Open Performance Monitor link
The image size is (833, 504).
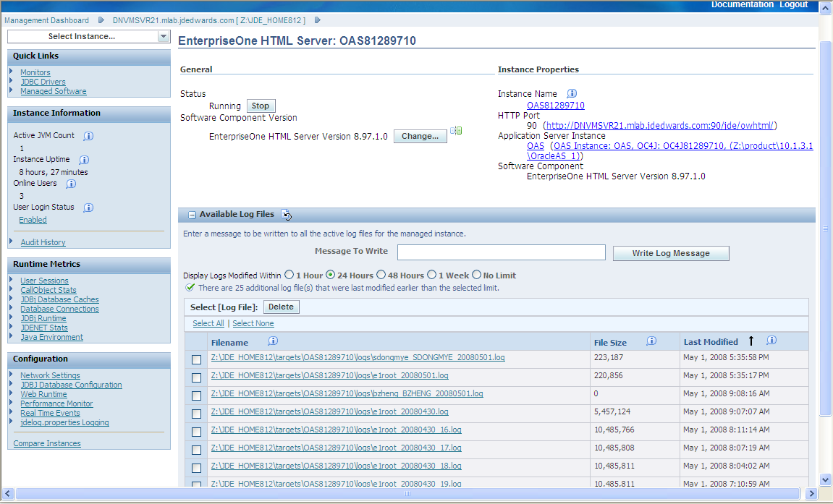[x=56, y=403]
